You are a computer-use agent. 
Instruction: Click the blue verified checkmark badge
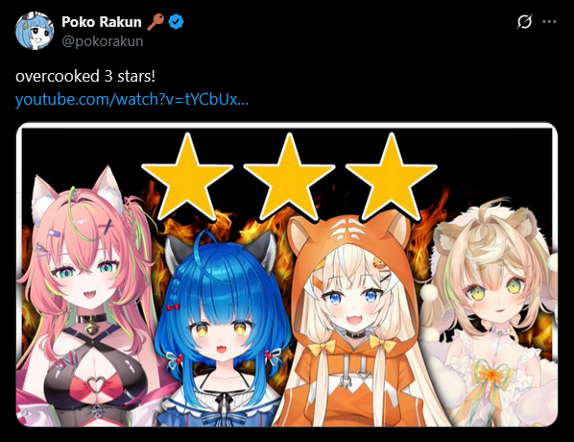[176, 22]
